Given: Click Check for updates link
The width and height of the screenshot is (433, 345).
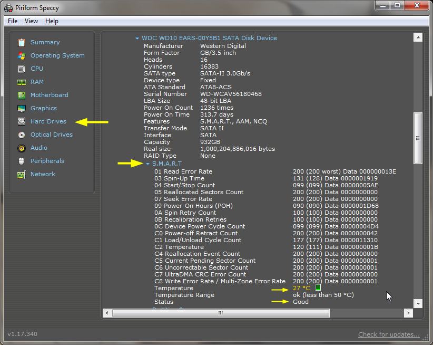Looking at the screenshot, I should point(389,334).
